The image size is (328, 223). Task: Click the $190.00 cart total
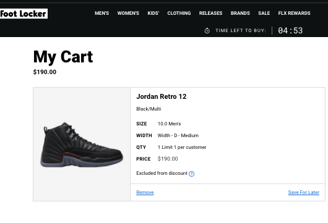[45, 72]
